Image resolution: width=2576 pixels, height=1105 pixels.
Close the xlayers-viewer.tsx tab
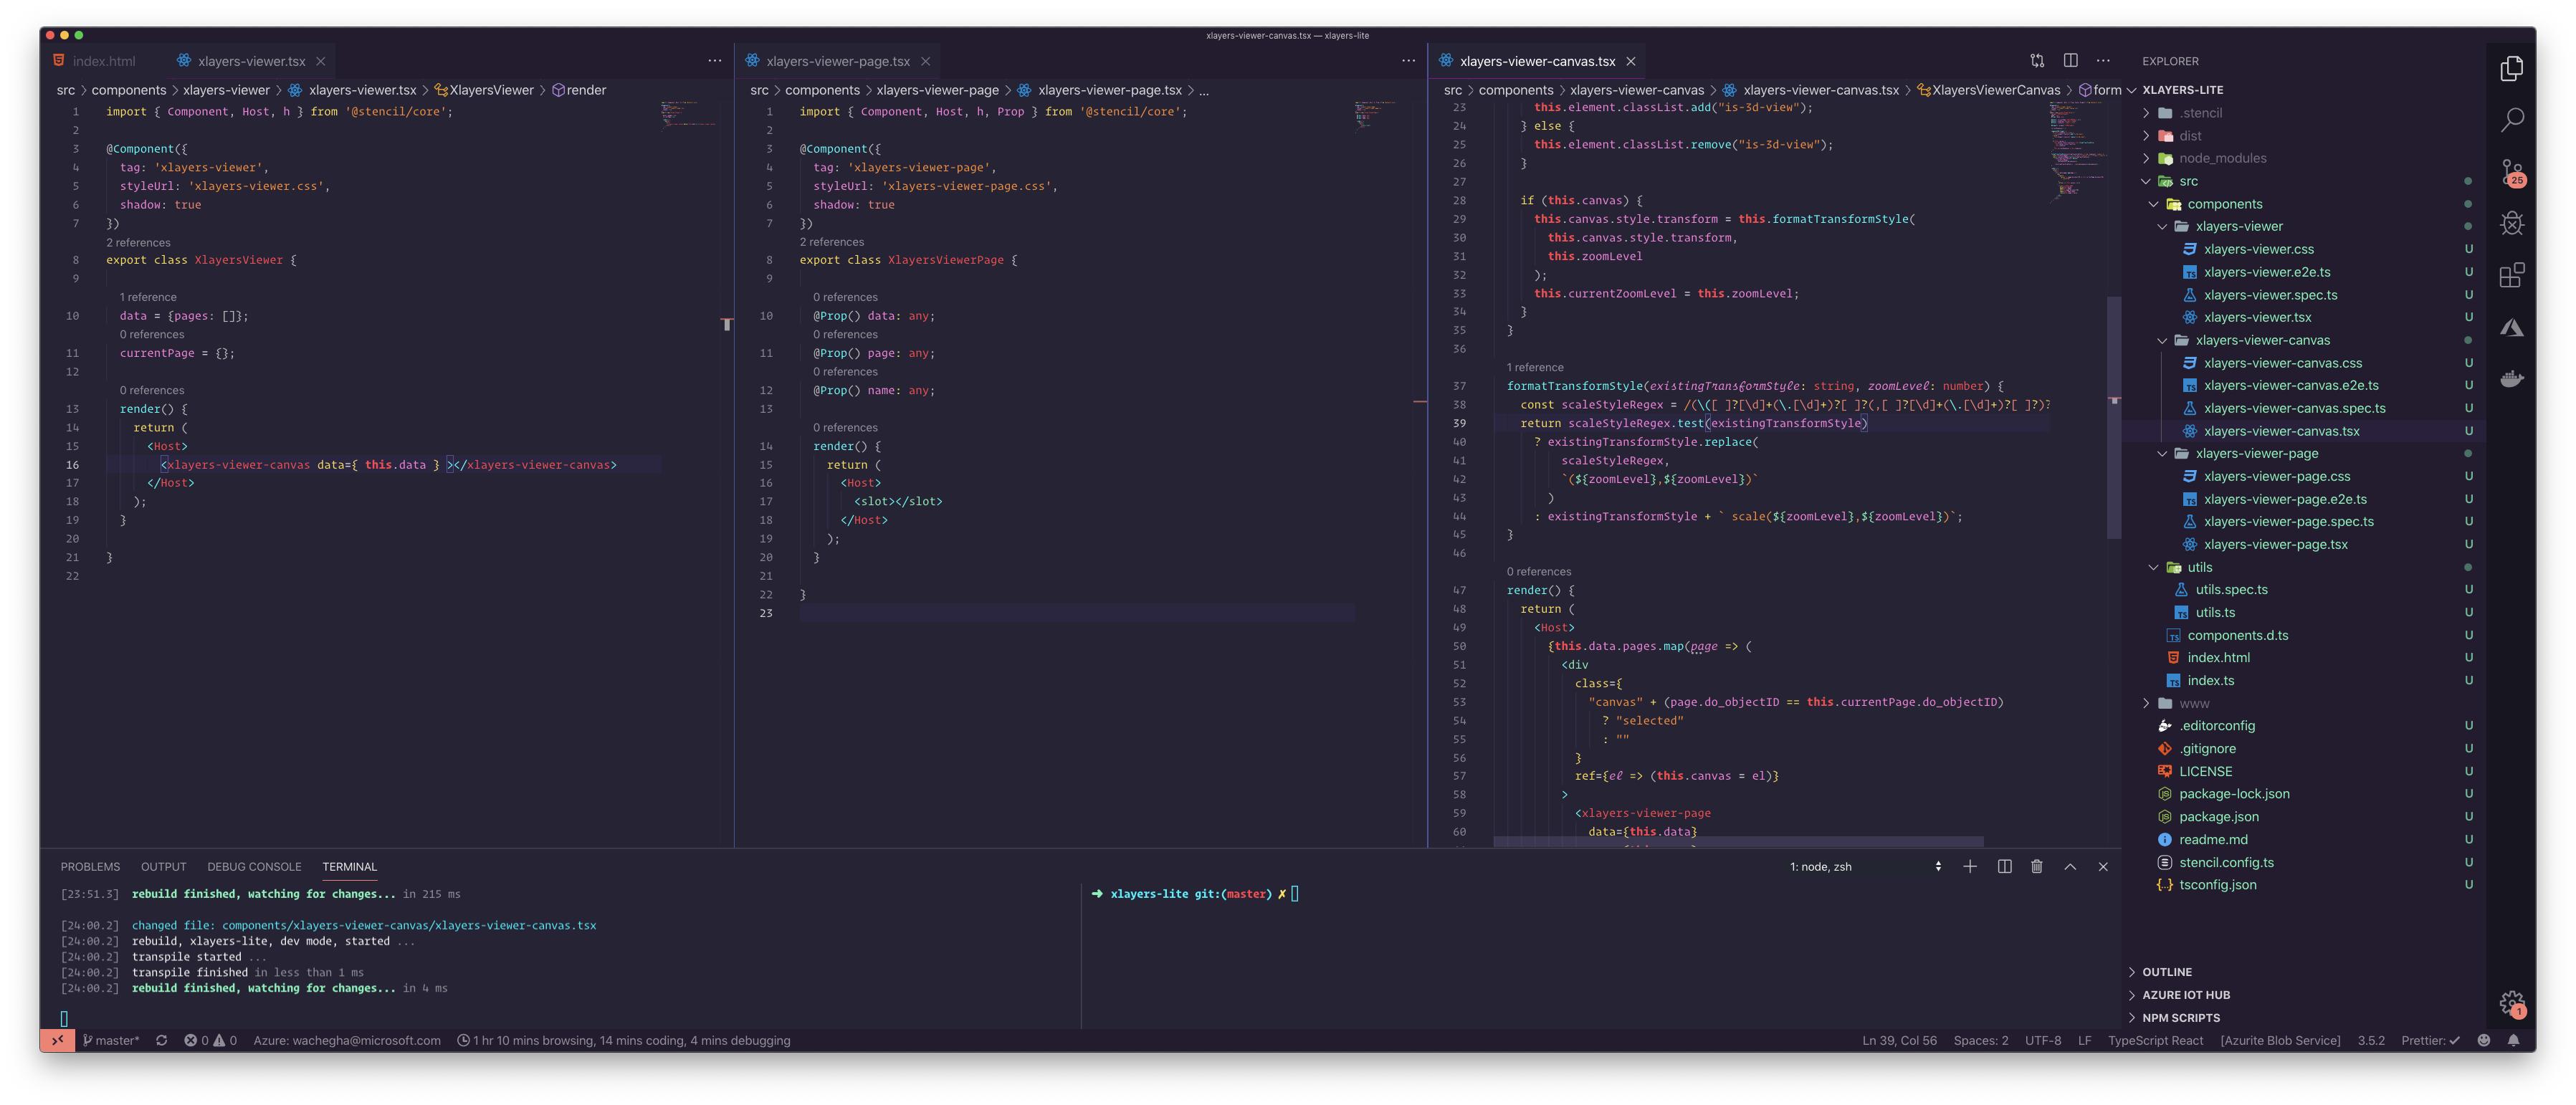click(320, 61)
